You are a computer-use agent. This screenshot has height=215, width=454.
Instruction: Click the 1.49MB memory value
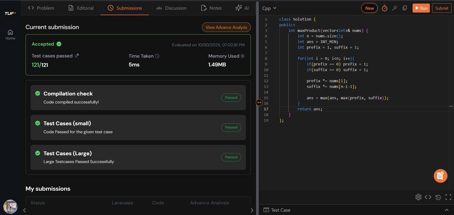tap(217, 65)
